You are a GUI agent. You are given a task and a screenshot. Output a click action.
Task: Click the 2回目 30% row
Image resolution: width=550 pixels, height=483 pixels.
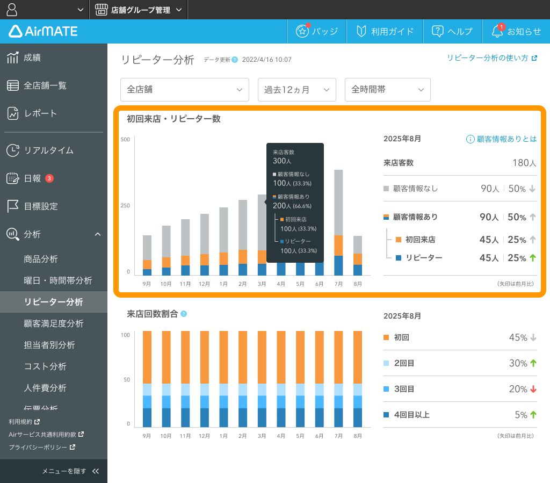tap(460, 363)
